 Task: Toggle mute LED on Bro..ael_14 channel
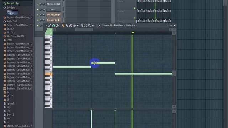coord(38,20)
